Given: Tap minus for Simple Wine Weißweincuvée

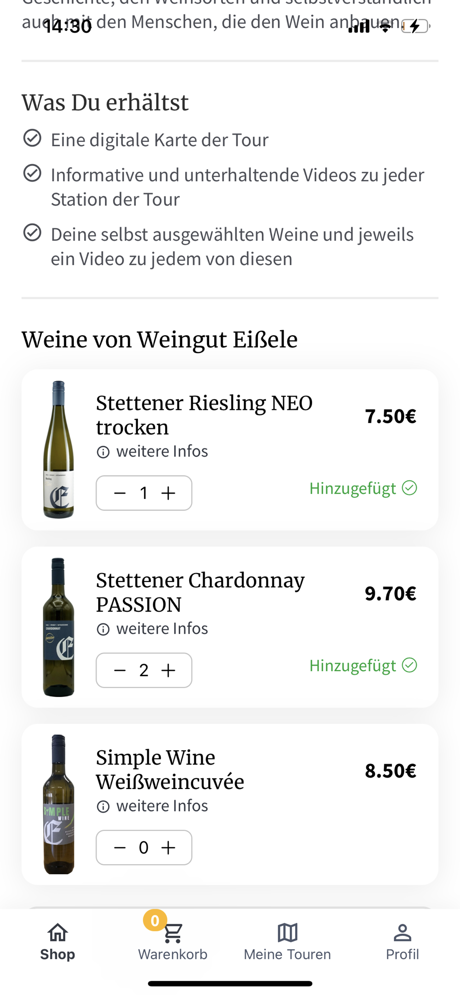Looking at the screenshot, I should click(120, 847).
